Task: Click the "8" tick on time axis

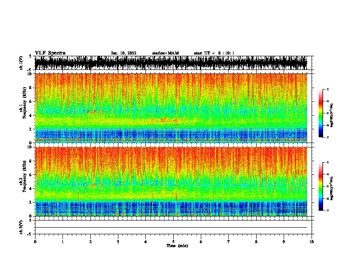Action: 256,242
